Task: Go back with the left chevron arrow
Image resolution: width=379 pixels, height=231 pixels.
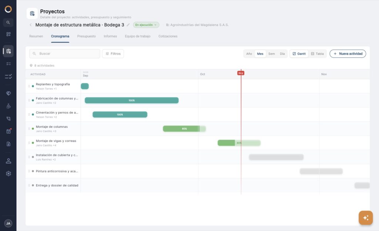Action: pyautogui.click(x=31, y=25)
